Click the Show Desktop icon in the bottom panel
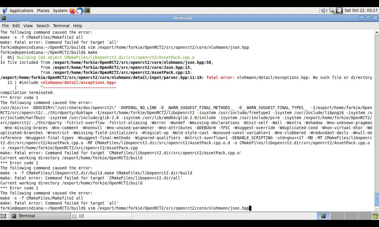 [x=4, y=216]
